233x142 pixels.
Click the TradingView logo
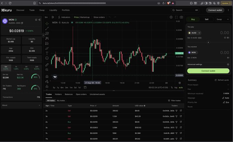click(x=55, y=77)
